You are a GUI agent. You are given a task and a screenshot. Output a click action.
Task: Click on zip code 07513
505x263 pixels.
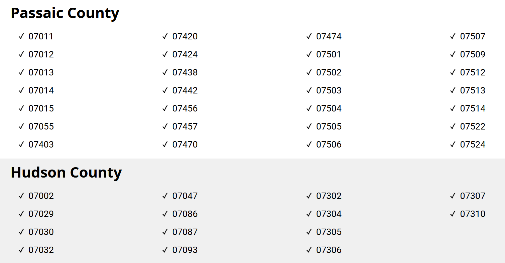[473, 90]
